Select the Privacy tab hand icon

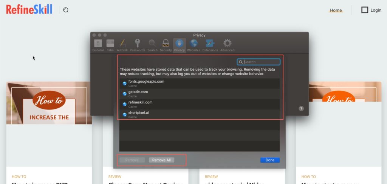coord(180,46)
